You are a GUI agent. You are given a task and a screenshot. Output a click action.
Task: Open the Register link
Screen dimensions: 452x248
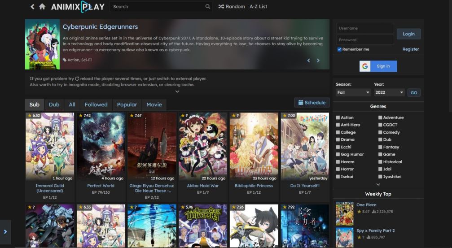(411, 49)
